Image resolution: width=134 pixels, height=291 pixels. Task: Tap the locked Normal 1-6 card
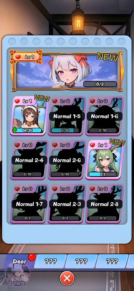pyautogui.click(x=105, y=116)
